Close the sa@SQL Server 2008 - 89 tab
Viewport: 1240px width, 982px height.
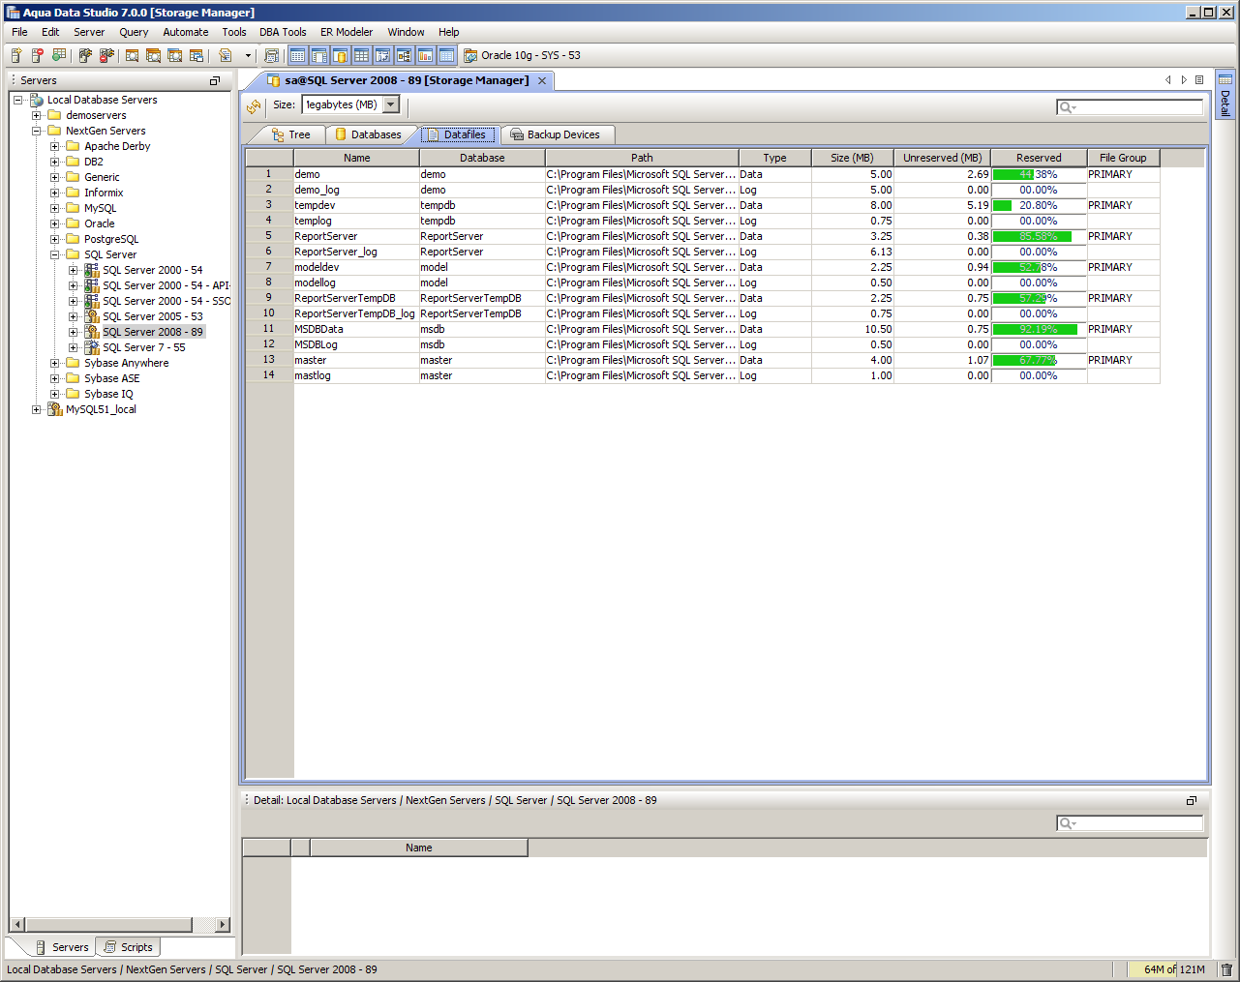(x=542, y=80)
